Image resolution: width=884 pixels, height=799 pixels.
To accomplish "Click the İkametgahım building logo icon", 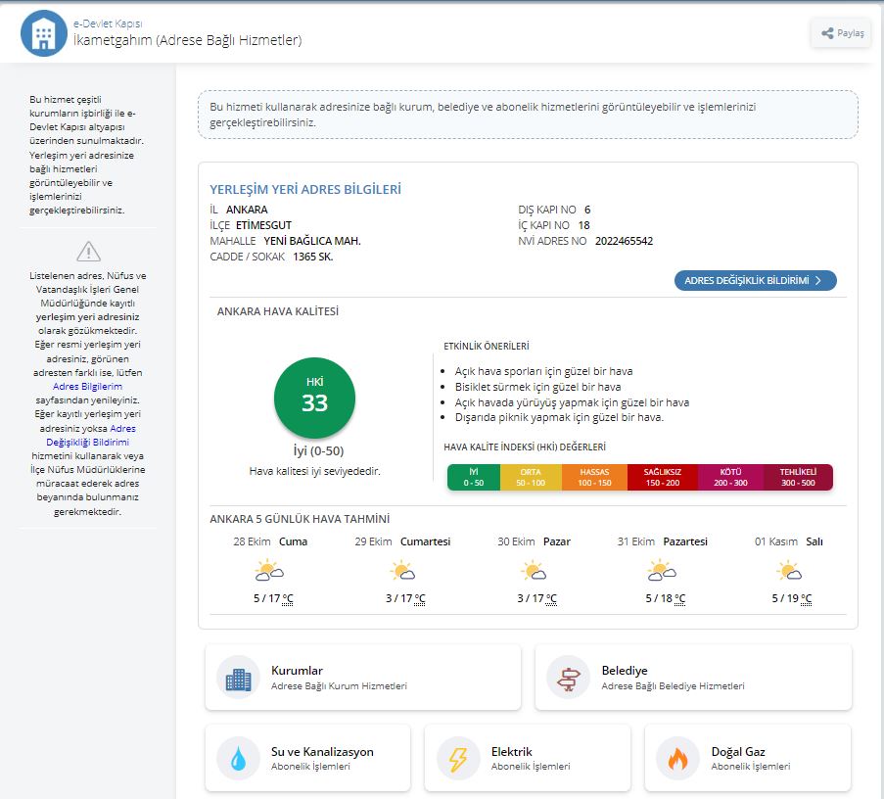I will 44,33.
